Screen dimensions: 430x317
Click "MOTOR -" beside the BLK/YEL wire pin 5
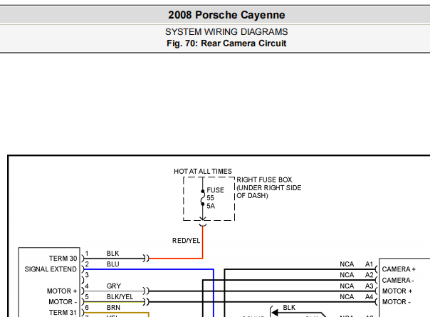click(63, 301)
